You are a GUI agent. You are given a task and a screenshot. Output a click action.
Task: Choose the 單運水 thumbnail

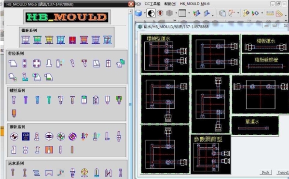[255, 125]
